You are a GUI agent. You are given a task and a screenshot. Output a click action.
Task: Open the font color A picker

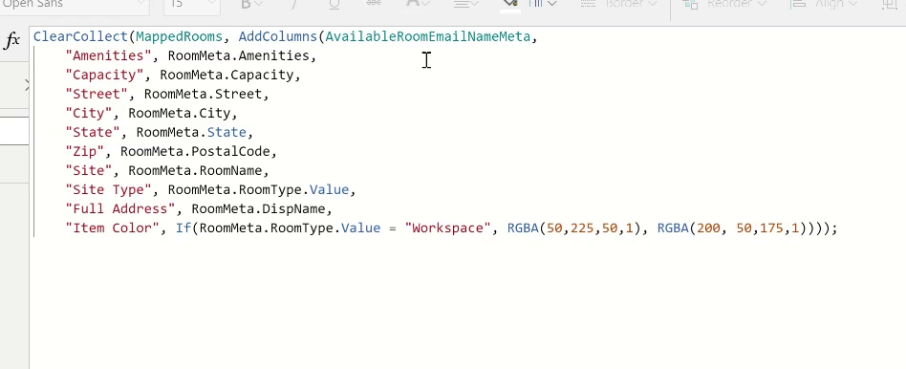pos(418,4)
